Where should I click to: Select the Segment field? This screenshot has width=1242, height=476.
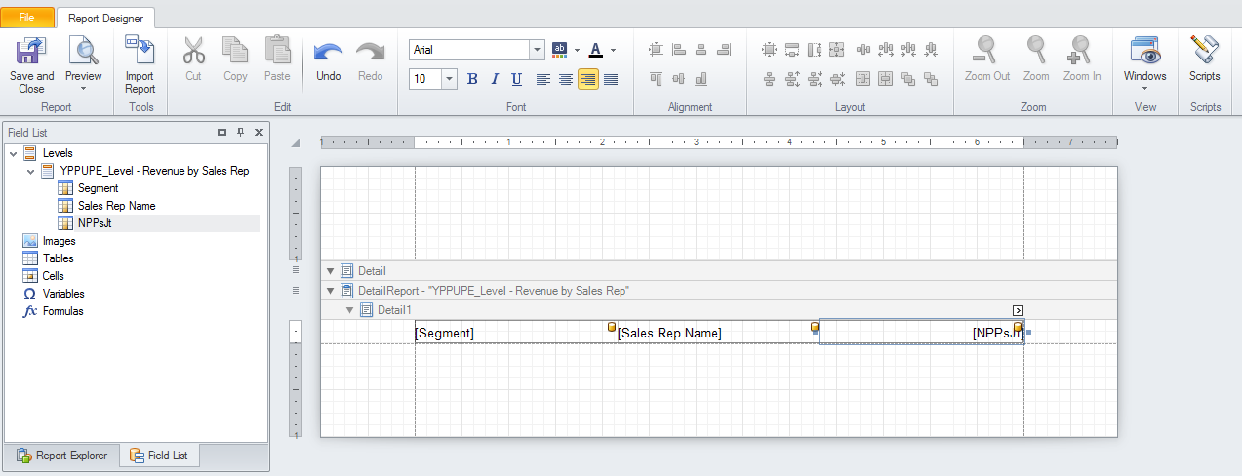click(x=98, y=188)
